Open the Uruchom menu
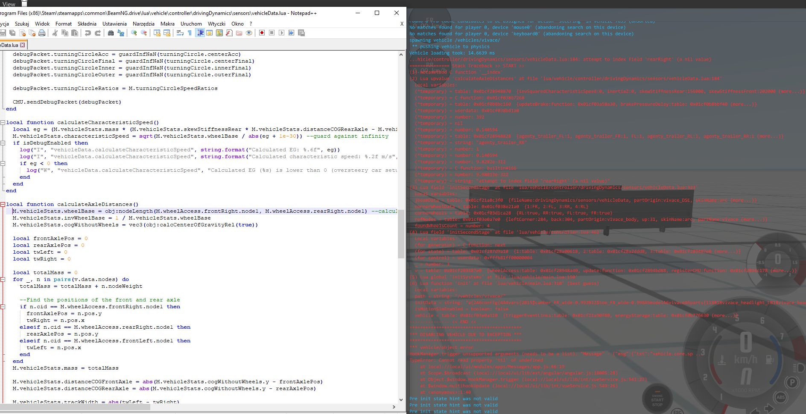806x414 pixels. coord(191,24)
